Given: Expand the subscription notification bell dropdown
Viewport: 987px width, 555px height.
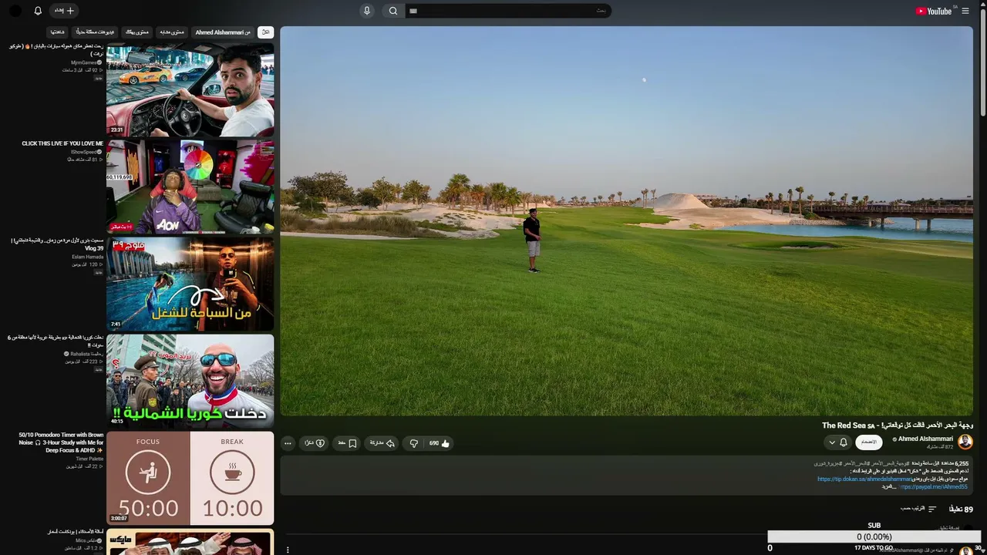Looking at the screenshot, I should 837,442.
